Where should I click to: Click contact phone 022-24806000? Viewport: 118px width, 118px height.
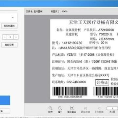point(76,82)
